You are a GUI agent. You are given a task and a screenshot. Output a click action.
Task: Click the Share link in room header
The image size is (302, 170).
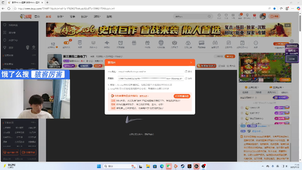coord(222,66)
